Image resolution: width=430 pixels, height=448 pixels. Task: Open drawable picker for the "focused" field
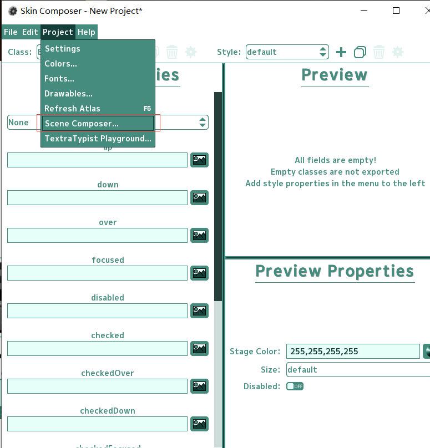[199, 273]
